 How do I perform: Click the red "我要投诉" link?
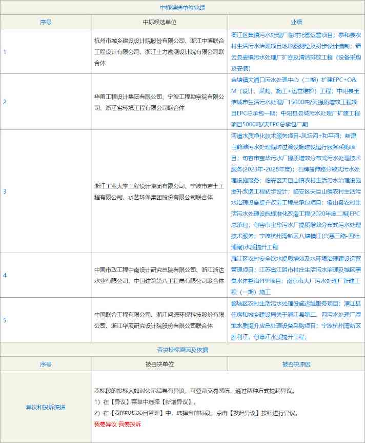click(x=130, y=424)
